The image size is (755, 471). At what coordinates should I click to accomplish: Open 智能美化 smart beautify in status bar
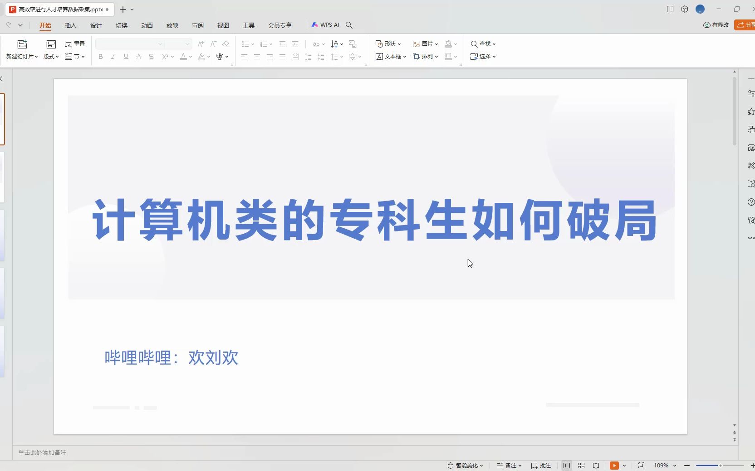click(465, 466)
